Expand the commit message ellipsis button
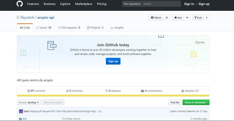This screenshot has height=121, width=234. tap(100, 111)
